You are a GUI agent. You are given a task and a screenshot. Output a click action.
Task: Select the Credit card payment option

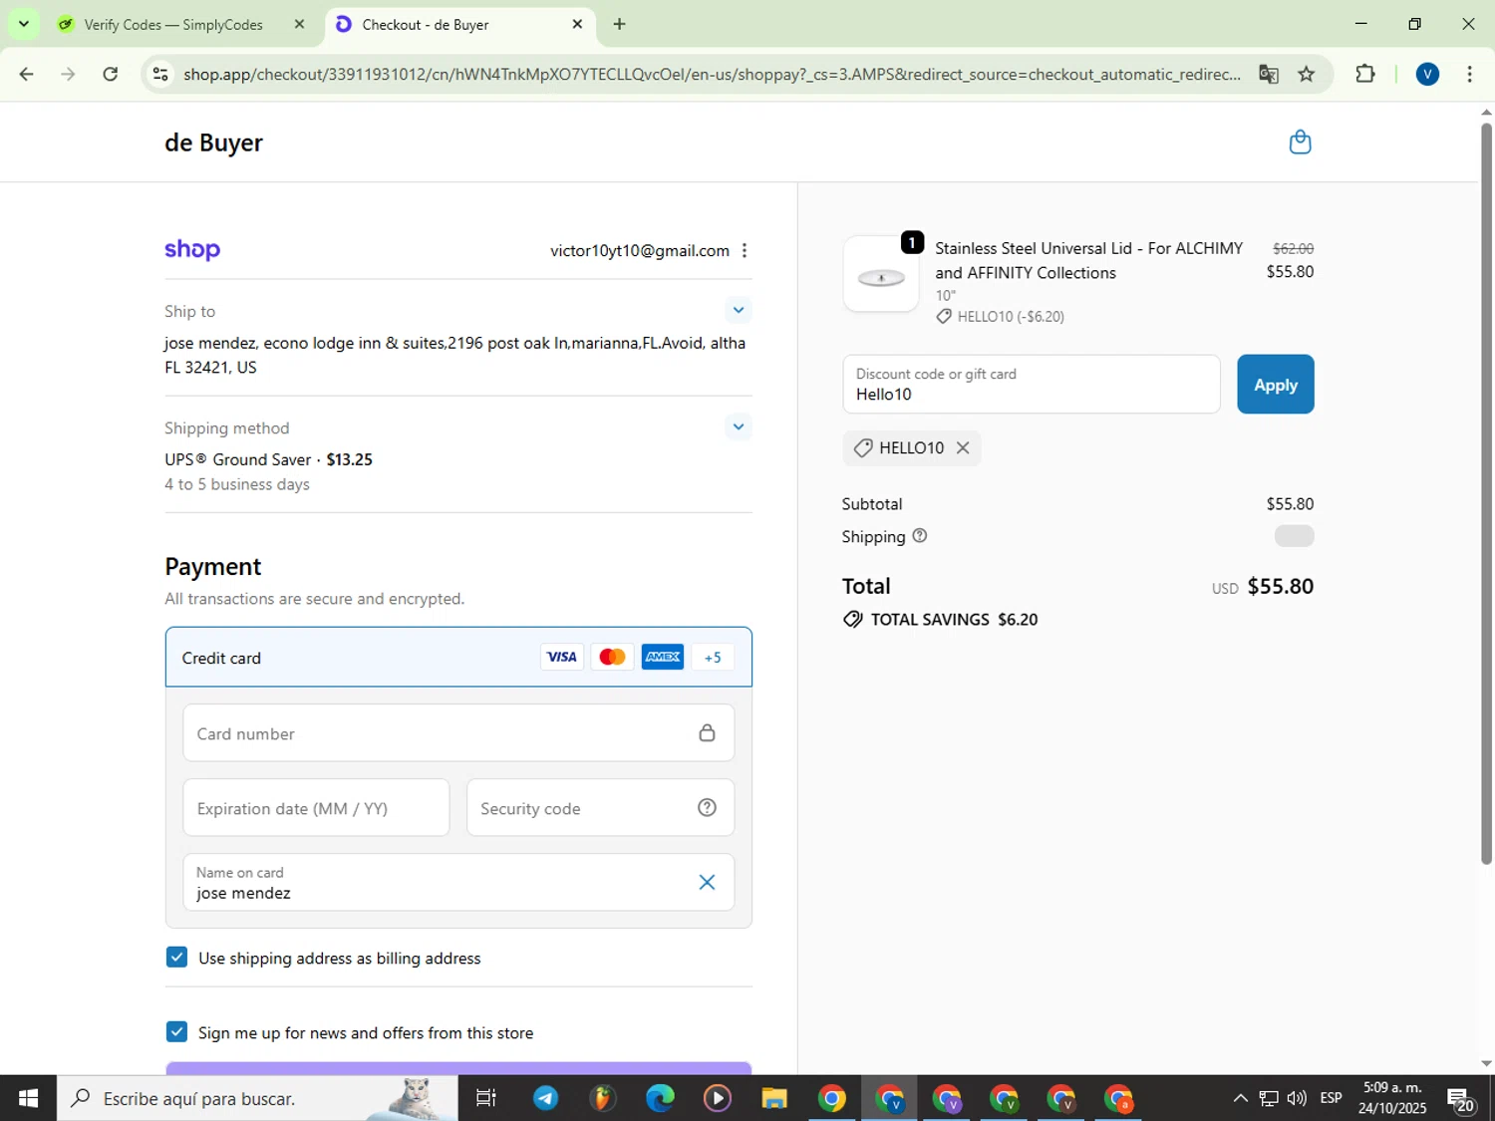pos(458,658)
